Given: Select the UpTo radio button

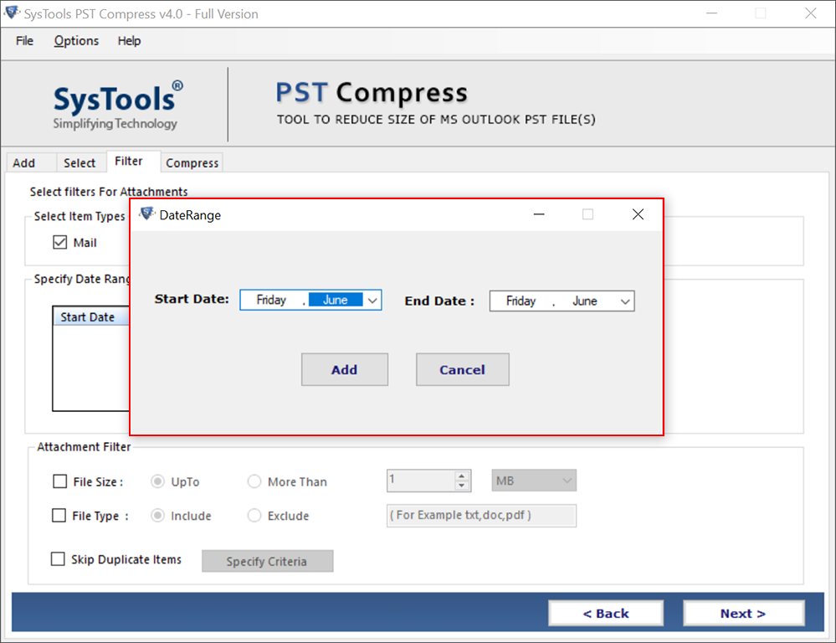Looking at the screenshot, I should (157, 481).
